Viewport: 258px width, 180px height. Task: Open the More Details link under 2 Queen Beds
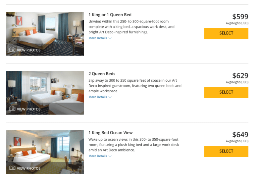(x=98, y=97)
